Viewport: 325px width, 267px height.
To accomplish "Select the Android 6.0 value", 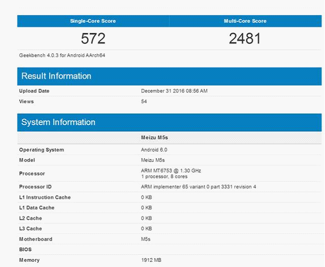I will (x=154, y=150).
